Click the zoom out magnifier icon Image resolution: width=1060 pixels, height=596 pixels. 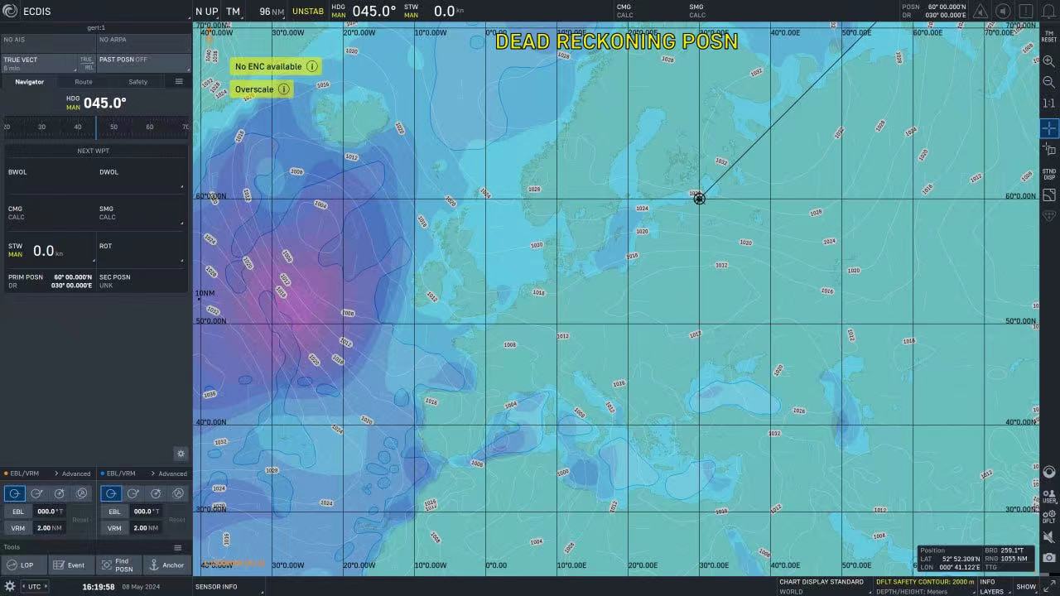[x=1048, y=82]
